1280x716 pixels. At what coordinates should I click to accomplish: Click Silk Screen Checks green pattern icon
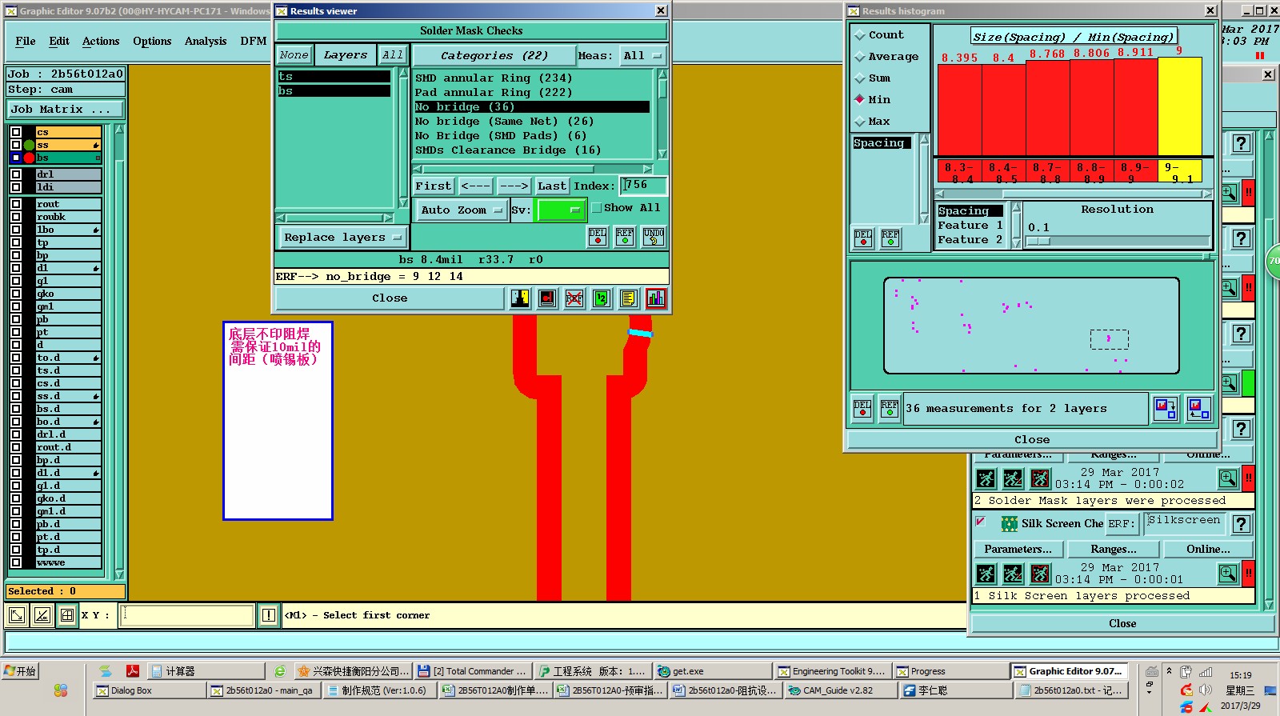pos(1010,523)
